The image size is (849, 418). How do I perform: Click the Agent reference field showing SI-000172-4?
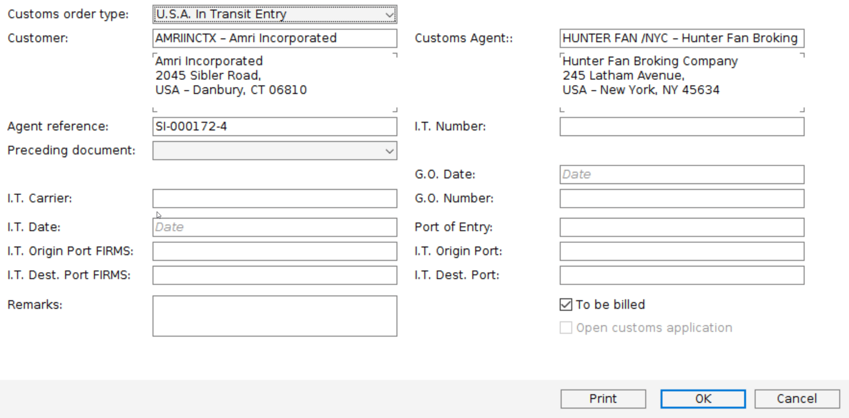pos(274,126)
